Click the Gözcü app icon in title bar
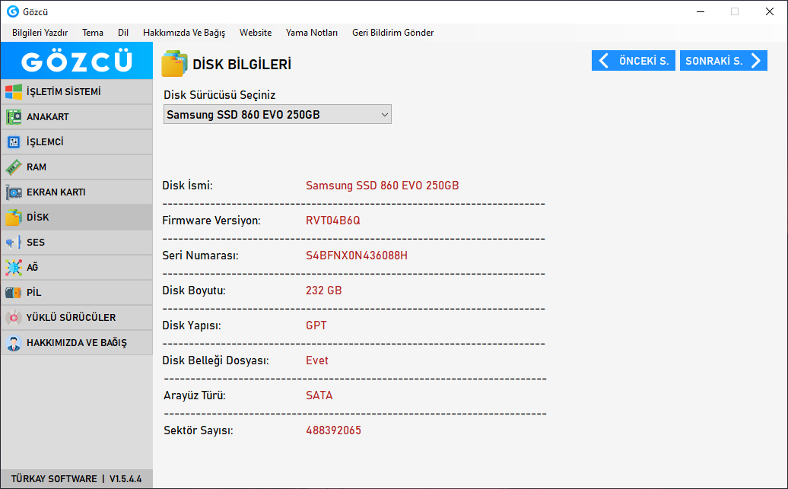 13,11
